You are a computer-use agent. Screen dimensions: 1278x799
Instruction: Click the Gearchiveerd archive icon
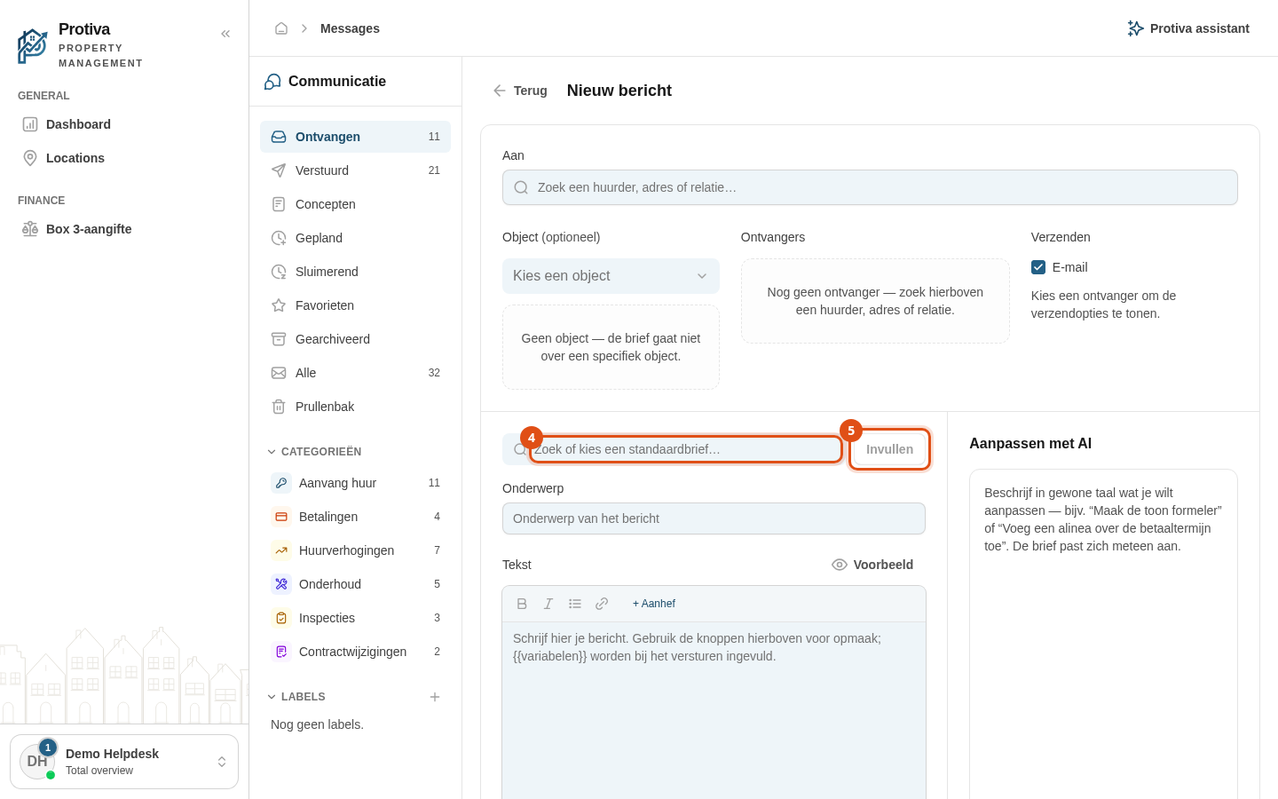[x=279, y=339]
